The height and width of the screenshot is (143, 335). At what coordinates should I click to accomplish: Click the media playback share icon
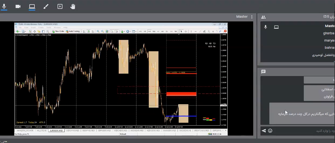coord(60,6)
